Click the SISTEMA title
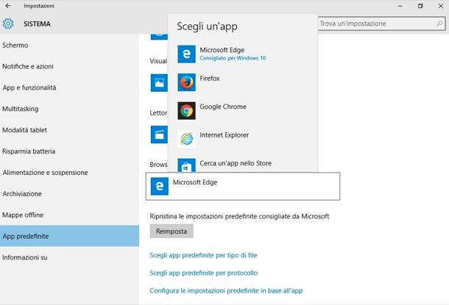The image size is (449, 305). click(x=37, y=24)
